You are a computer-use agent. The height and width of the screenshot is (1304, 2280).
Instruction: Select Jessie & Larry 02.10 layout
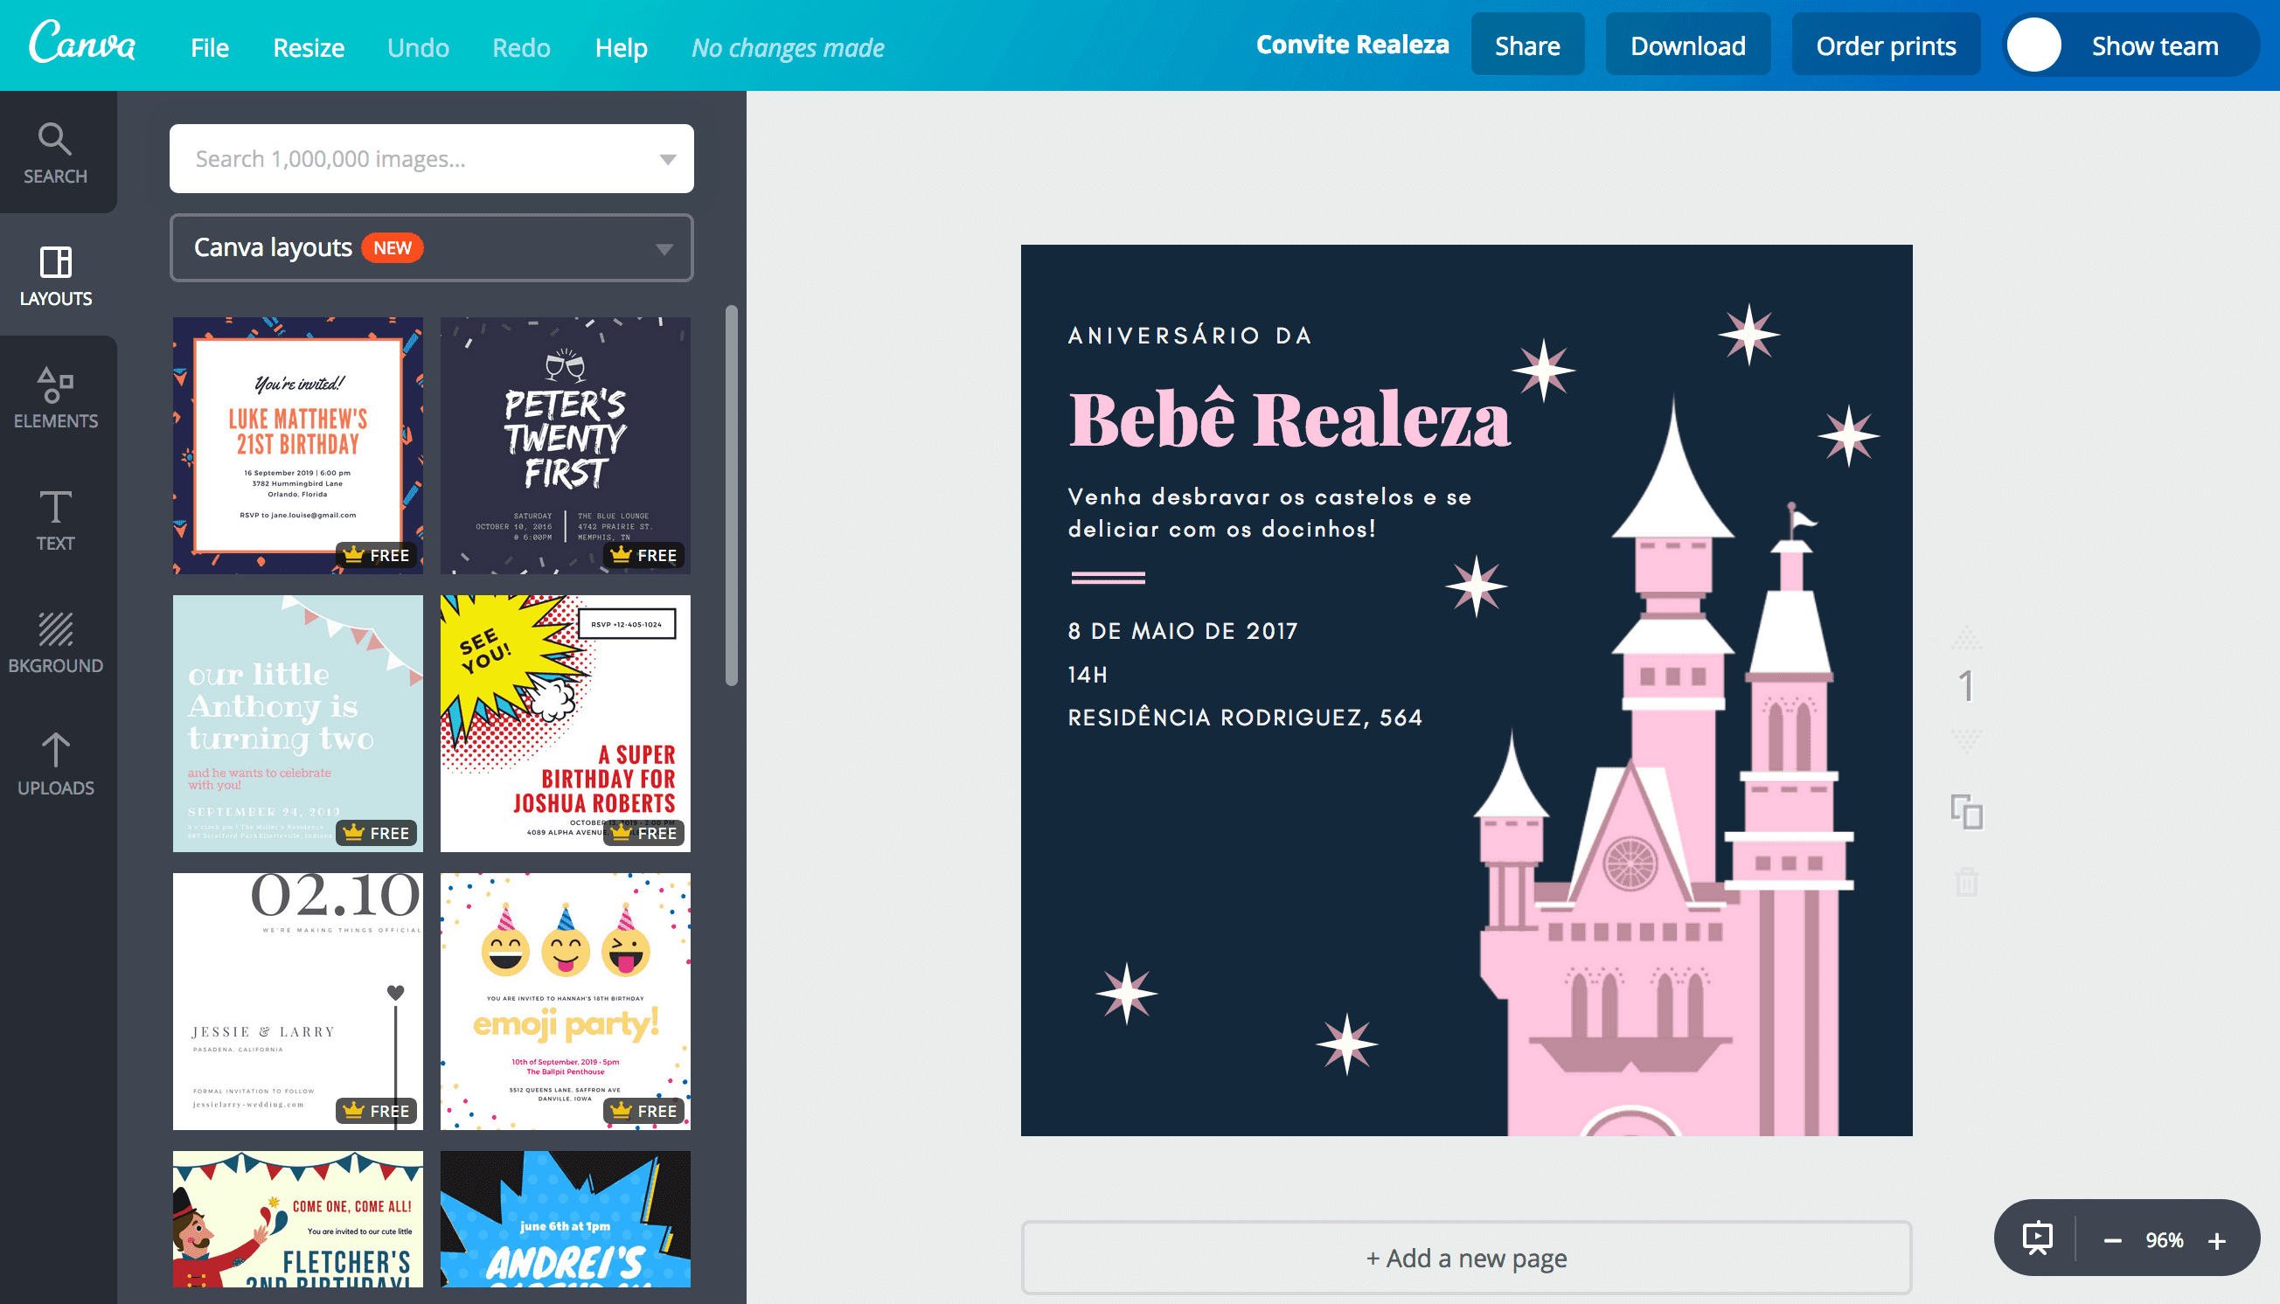pyautogui.click(x=297, y=1002)
